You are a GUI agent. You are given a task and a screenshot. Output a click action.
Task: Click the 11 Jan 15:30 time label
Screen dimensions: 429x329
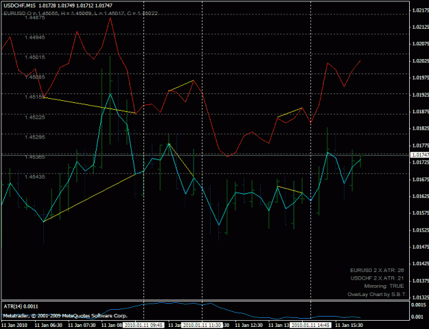(x=349, y=325)
